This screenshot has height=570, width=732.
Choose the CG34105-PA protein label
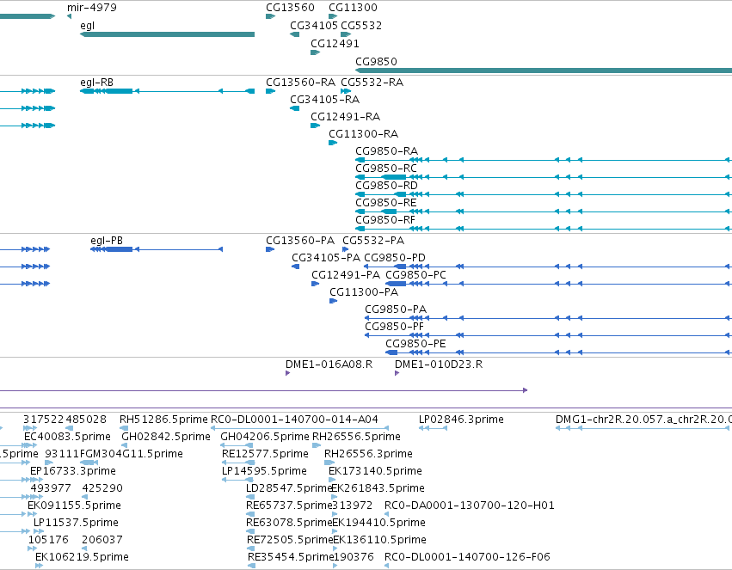(326, 259)
